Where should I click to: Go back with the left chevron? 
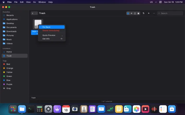click(x=33, y=13)
